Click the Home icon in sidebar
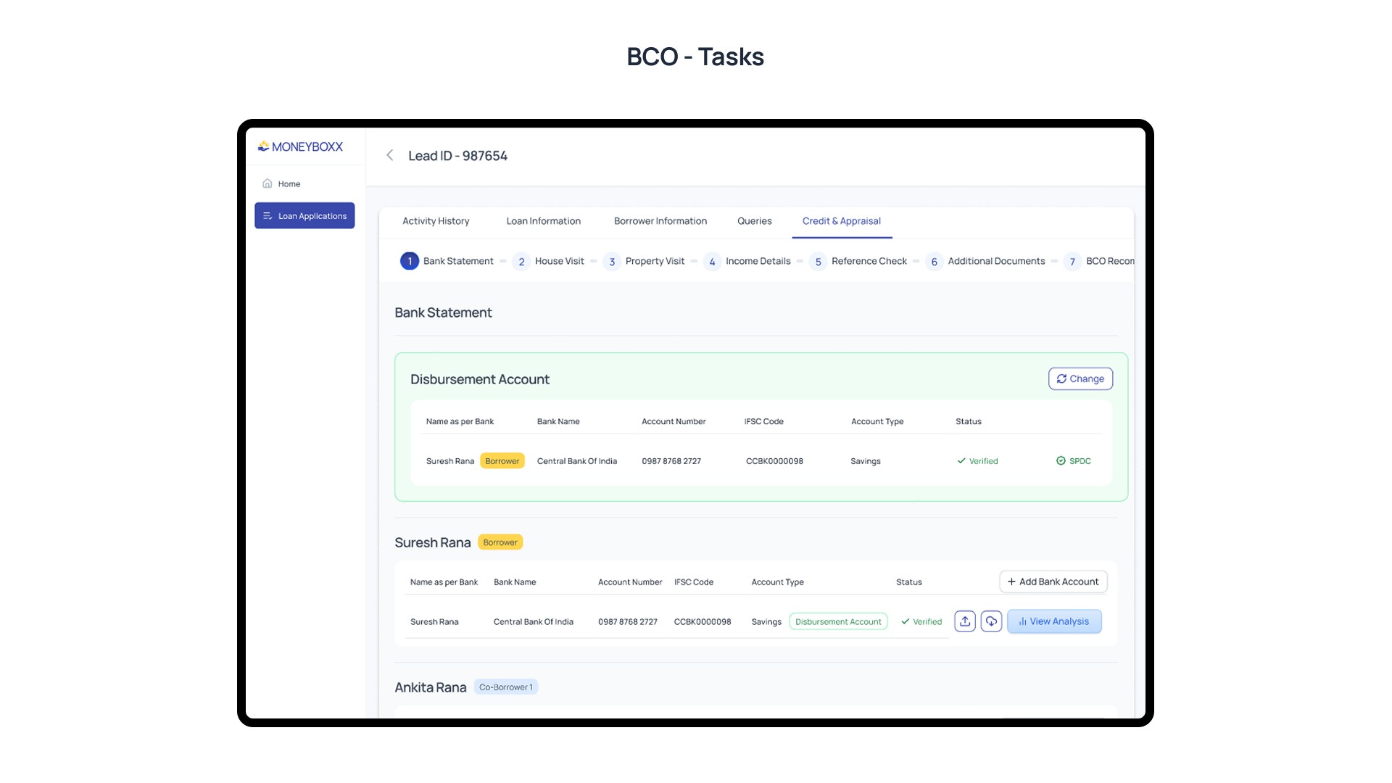Screen dimensions: 1392x783 click(268, 183)
